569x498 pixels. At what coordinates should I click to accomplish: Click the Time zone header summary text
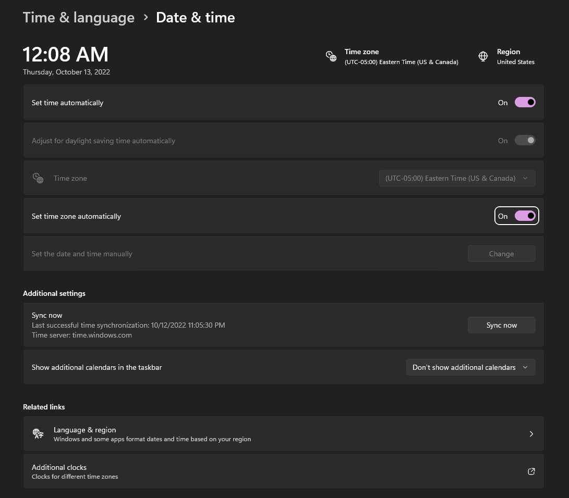click(x=402, y=57)
